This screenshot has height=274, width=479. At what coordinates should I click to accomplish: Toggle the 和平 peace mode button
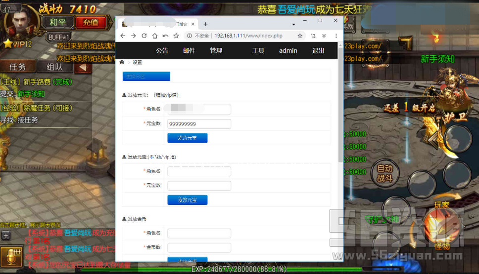click(x=57, y=22)
